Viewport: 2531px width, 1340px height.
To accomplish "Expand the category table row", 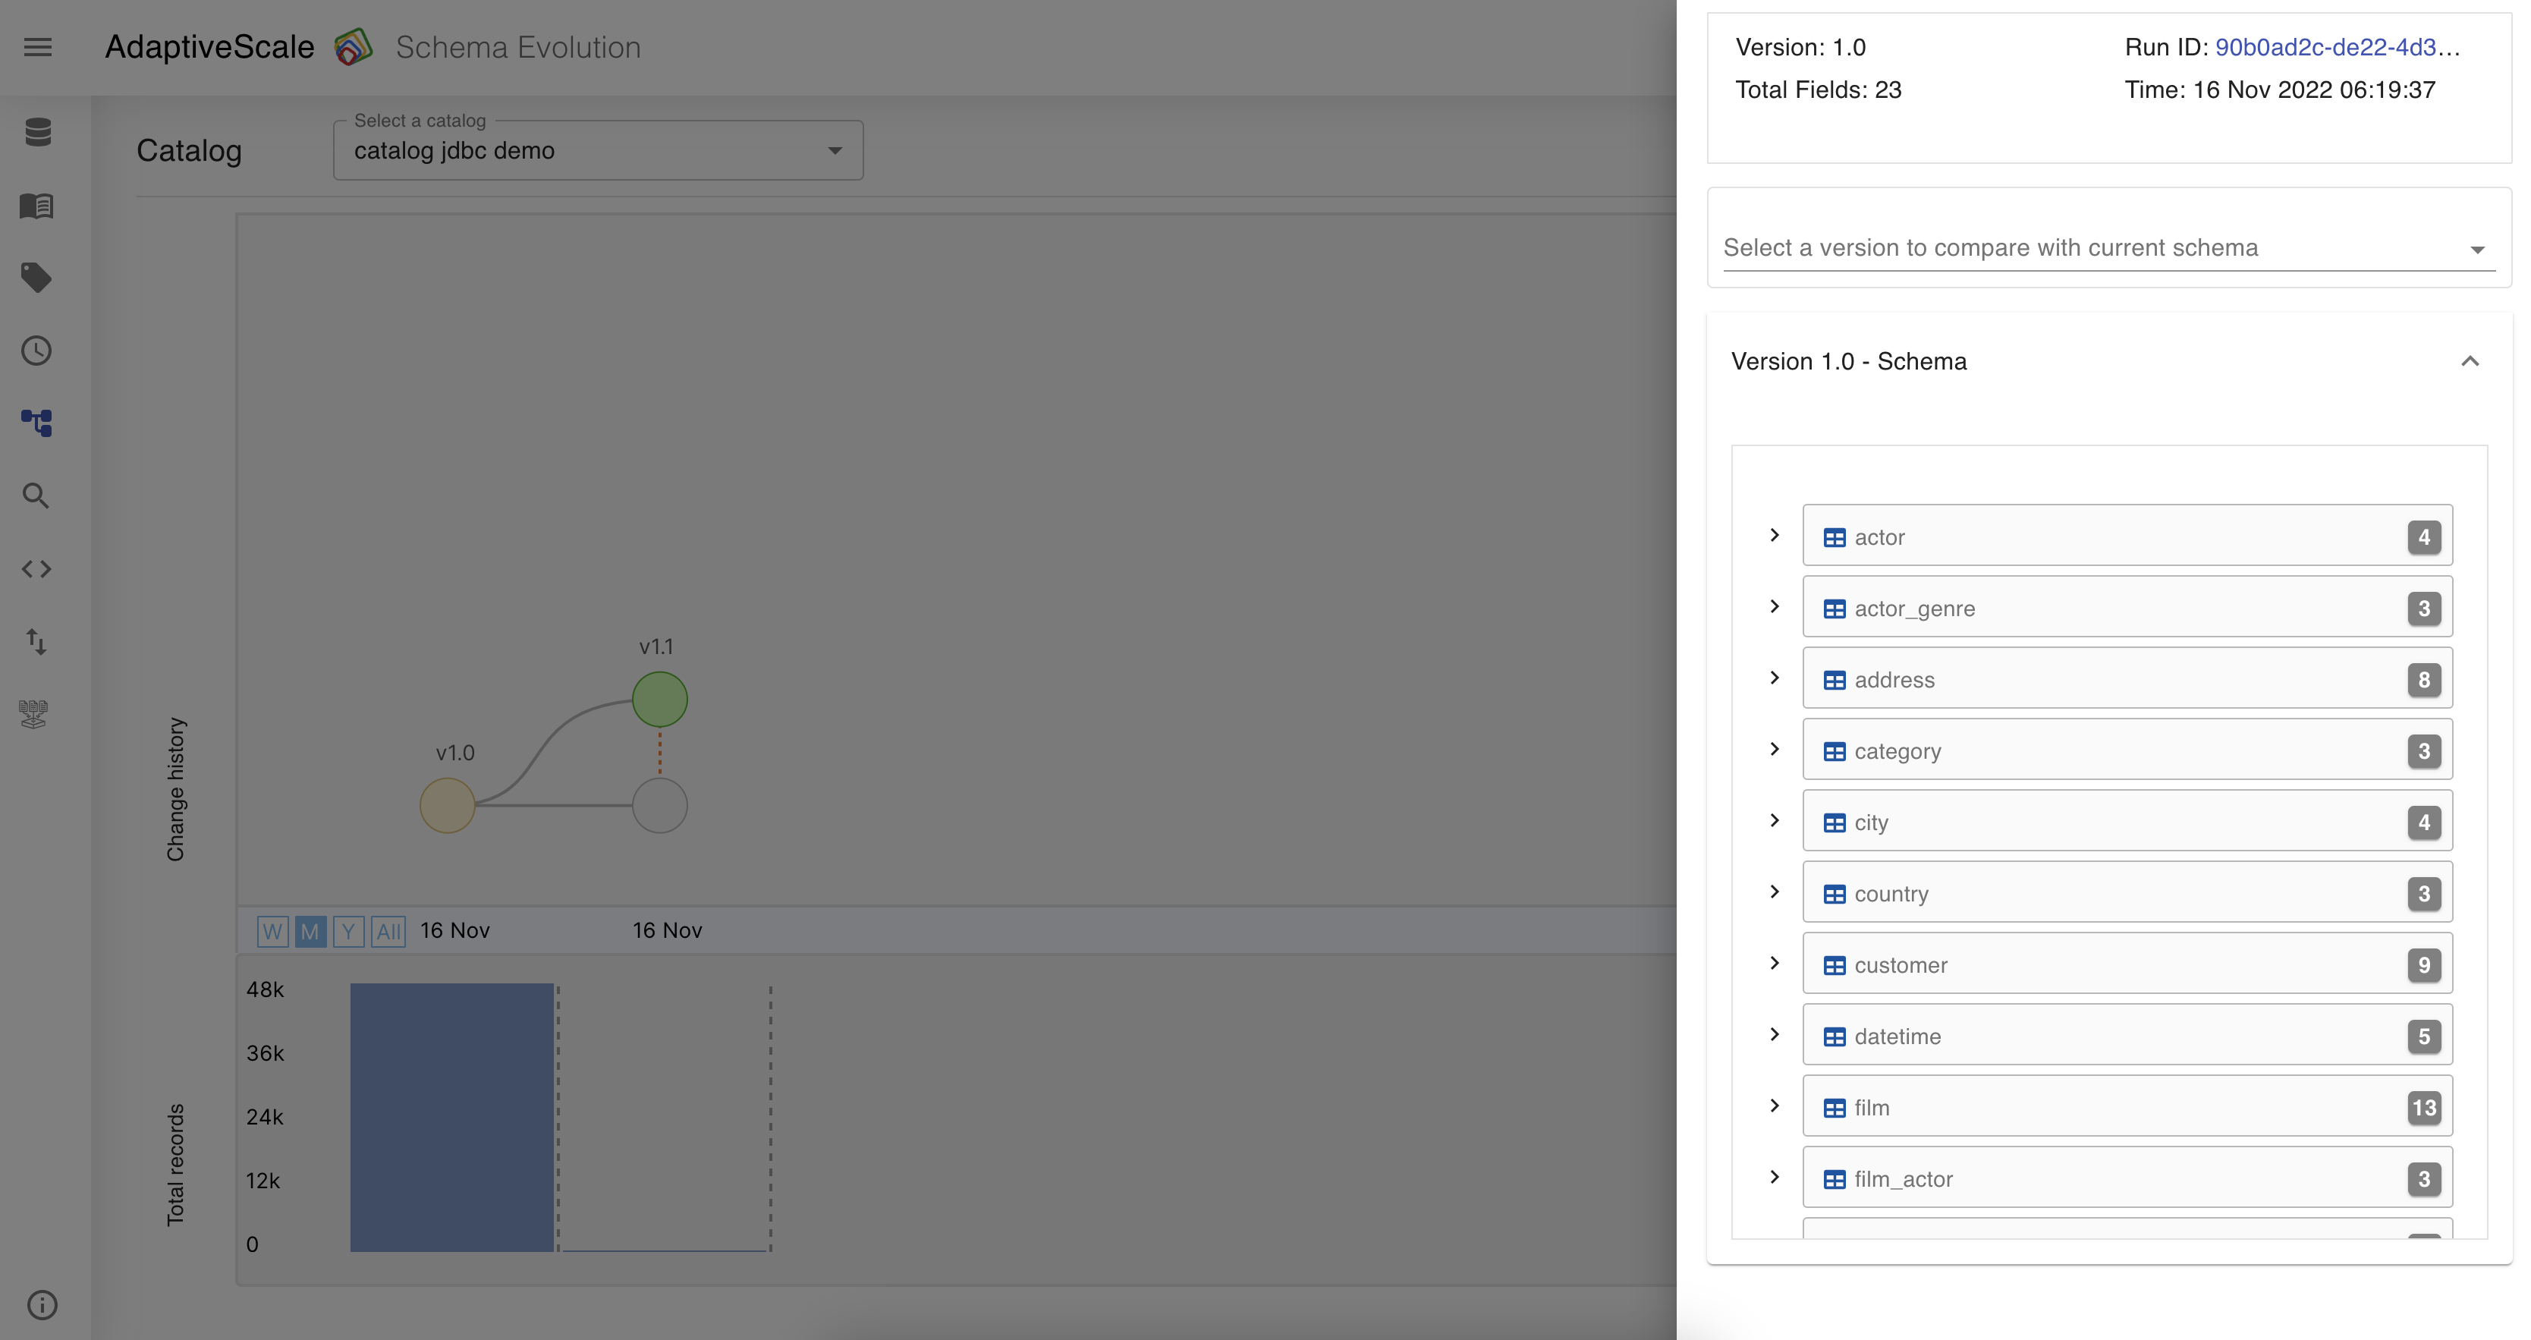I will pos(1775,750).
